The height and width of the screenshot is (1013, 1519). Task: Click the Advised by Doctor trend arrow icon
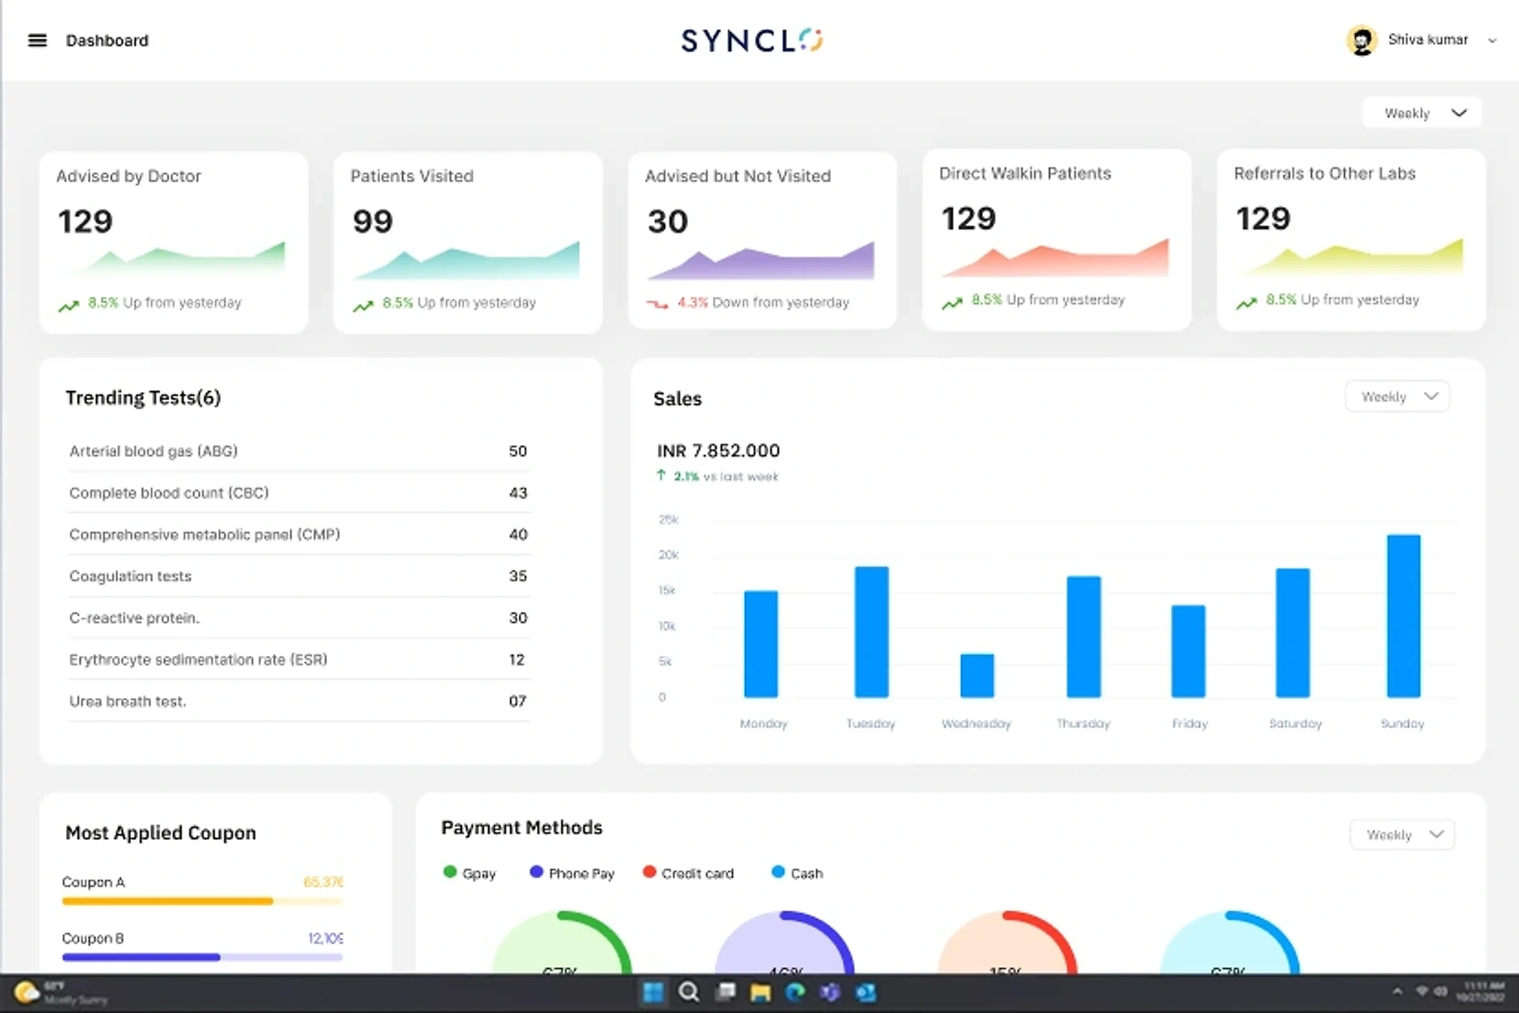(69, 306)
